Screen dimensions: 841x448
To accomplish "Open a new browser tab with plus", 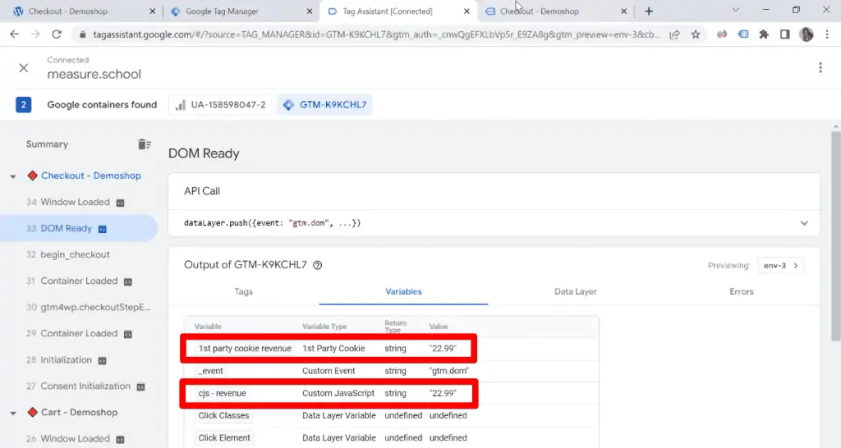I will 649,11.
